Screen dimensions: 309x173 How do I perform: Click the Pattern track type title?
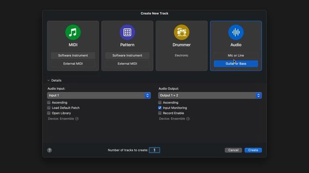(127, 45)
